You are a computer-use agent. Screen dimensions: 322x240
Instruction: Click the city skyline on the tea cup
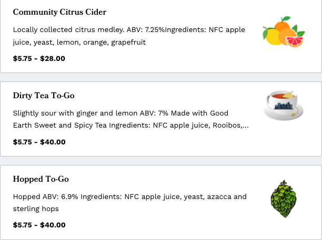[283, 106]
